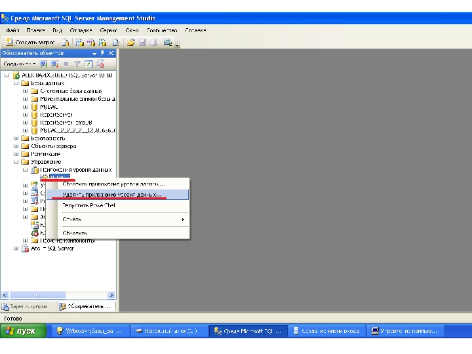Screen dimensions: 472x354
Task: Collapse the Базы данных folder
Action: point(16,83)
